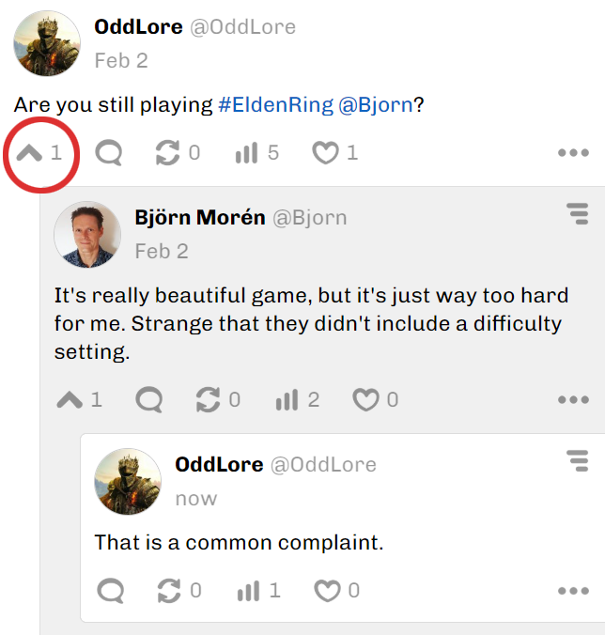Image resolution: width=605 pixels, height=635 pixels.
Task: Like the "common complaint" reply
Action: click(326, 591)
